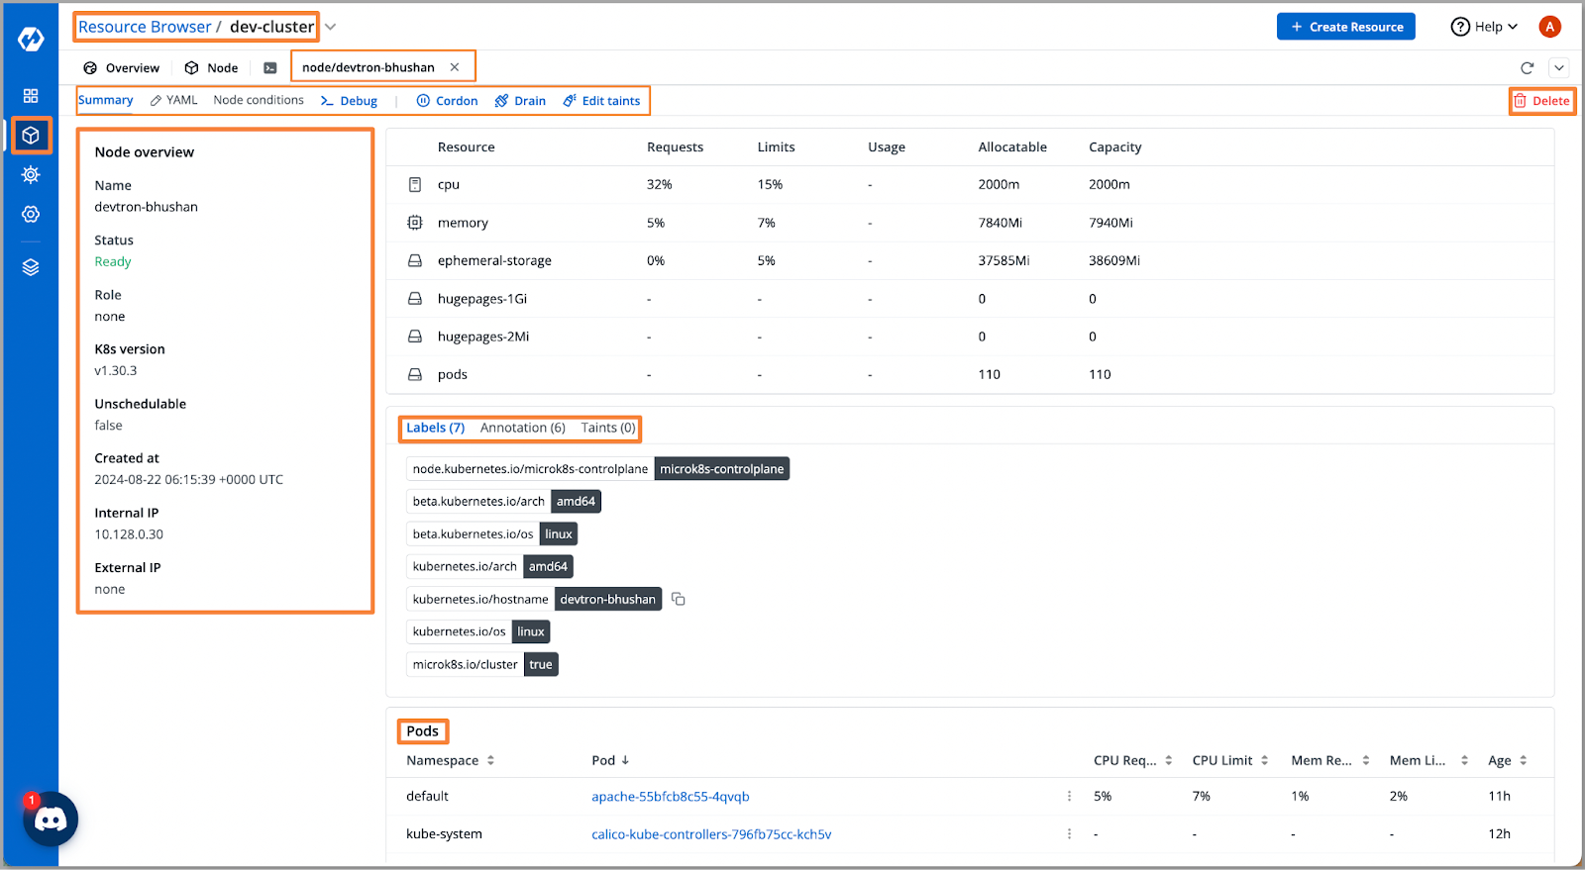Click the Help question-mark icon
The height and width of the screenshot is (870, 1585).
pos(1460,27)
